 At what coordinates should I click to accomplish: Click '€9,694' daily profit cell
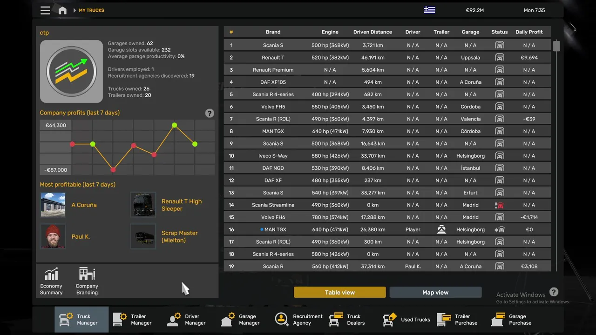tap(529, 58)
